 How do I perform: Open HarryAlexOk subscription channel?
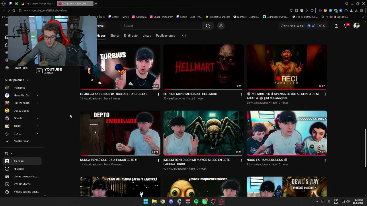click(x=22, y=95)
